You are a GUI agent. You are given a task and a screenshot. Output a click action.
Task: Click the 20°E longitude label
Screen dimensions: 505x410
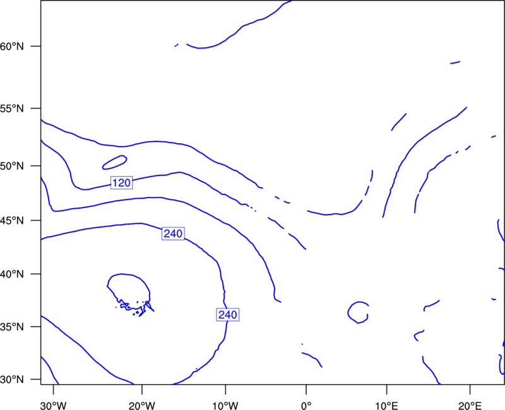470,406
